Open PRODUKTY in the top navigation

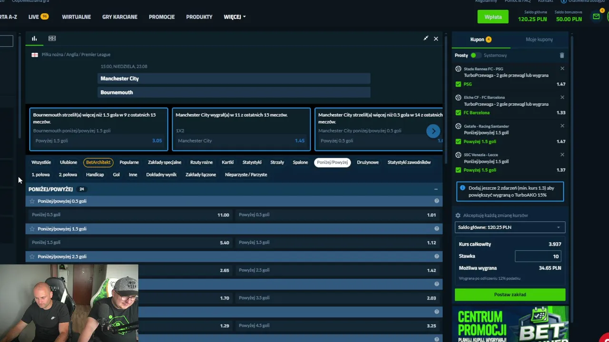click(x=199, y=17)
